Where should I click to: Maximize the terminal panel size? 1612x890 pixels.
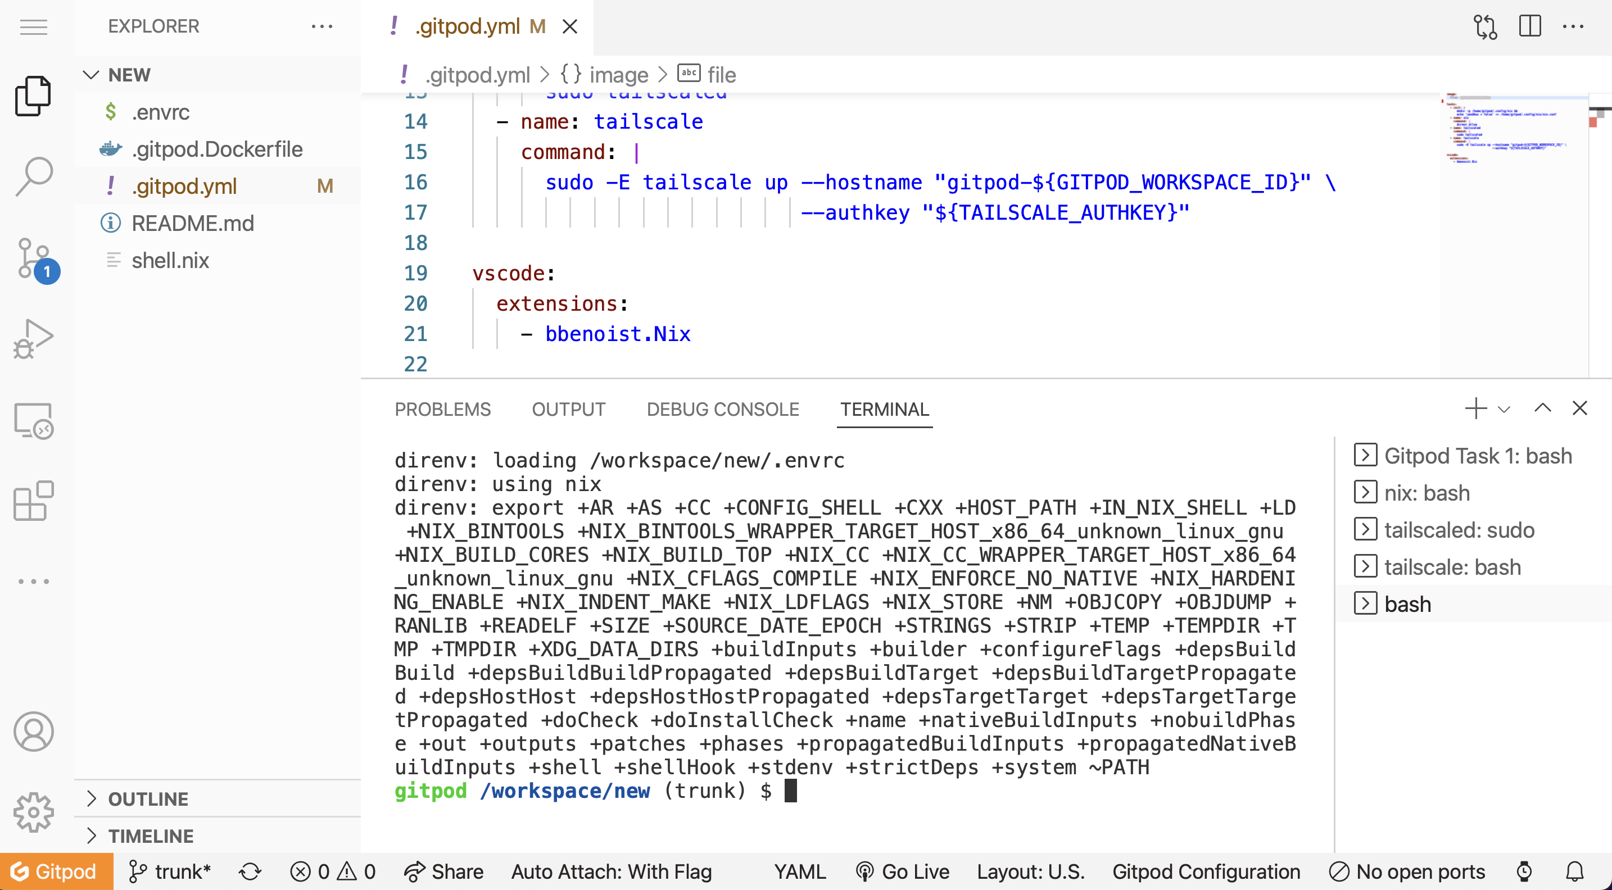pos(1542,408)
